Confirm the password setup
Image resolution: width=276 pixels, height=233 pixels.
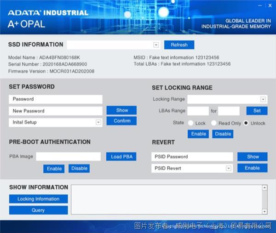121,121
